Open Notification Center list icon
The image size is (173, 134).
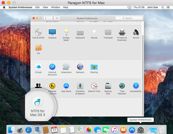tap(168, 7)
